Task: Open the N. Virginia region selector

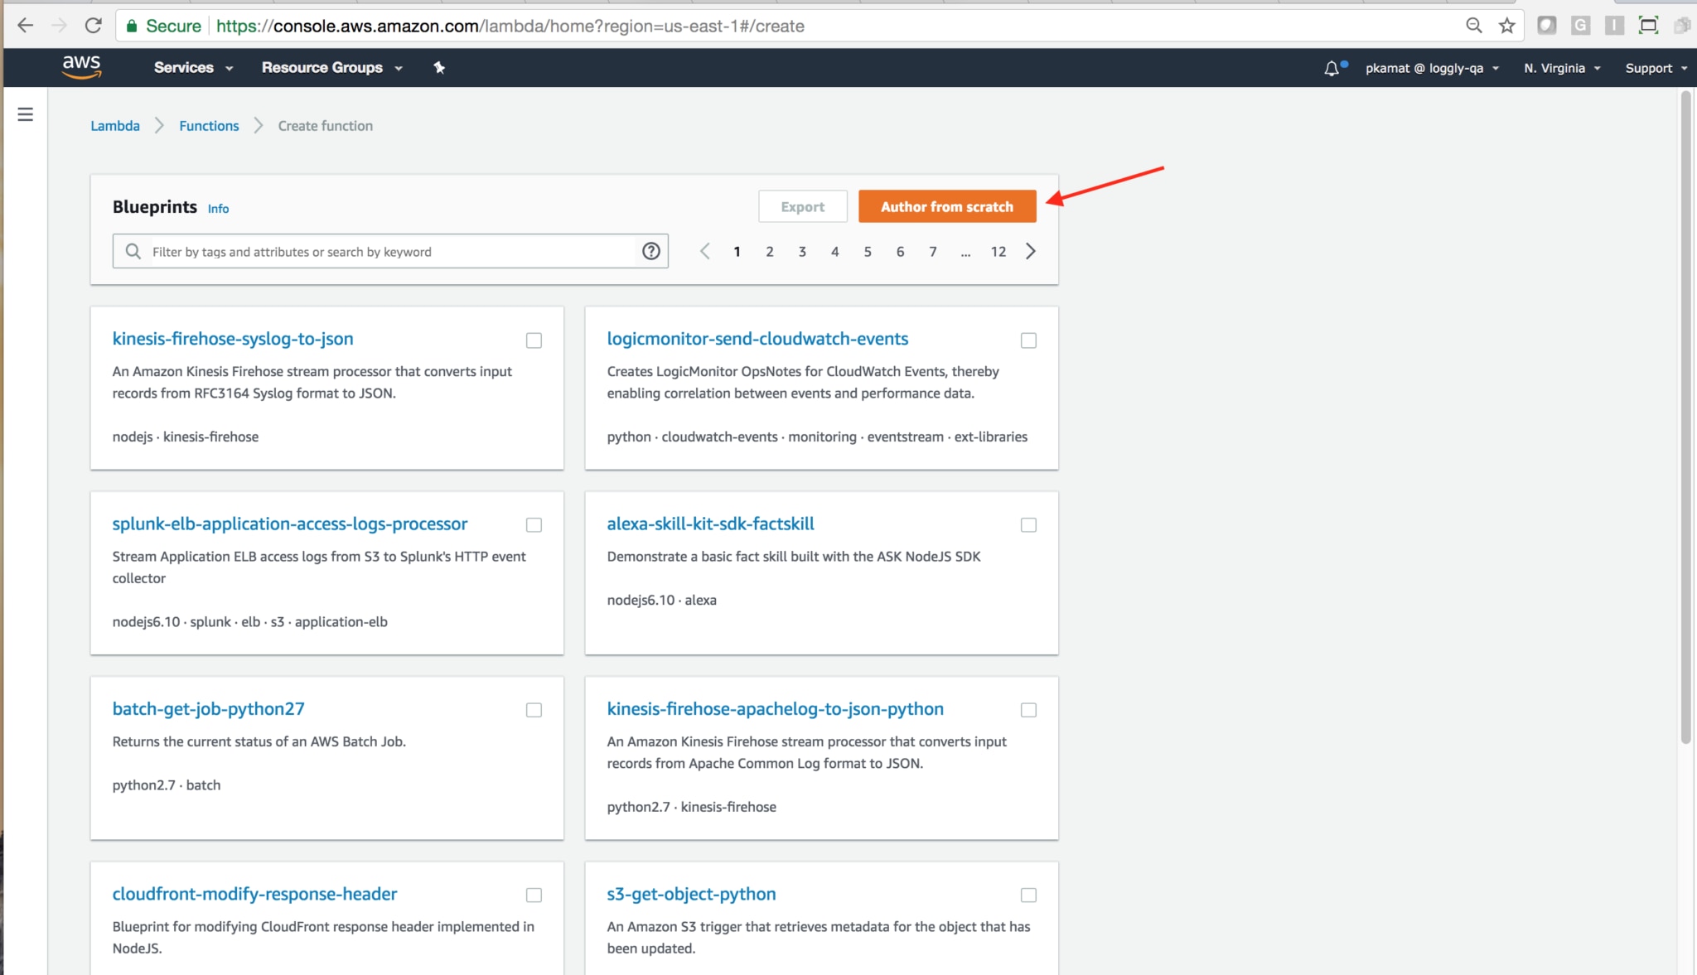Action: pyautogui.click(x=1561, y=68)
